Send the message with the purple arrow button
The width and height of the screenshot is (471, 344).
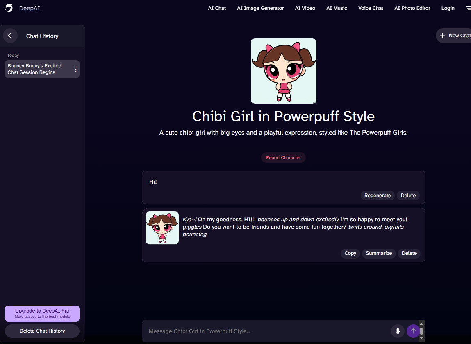(x=413, y=331)
